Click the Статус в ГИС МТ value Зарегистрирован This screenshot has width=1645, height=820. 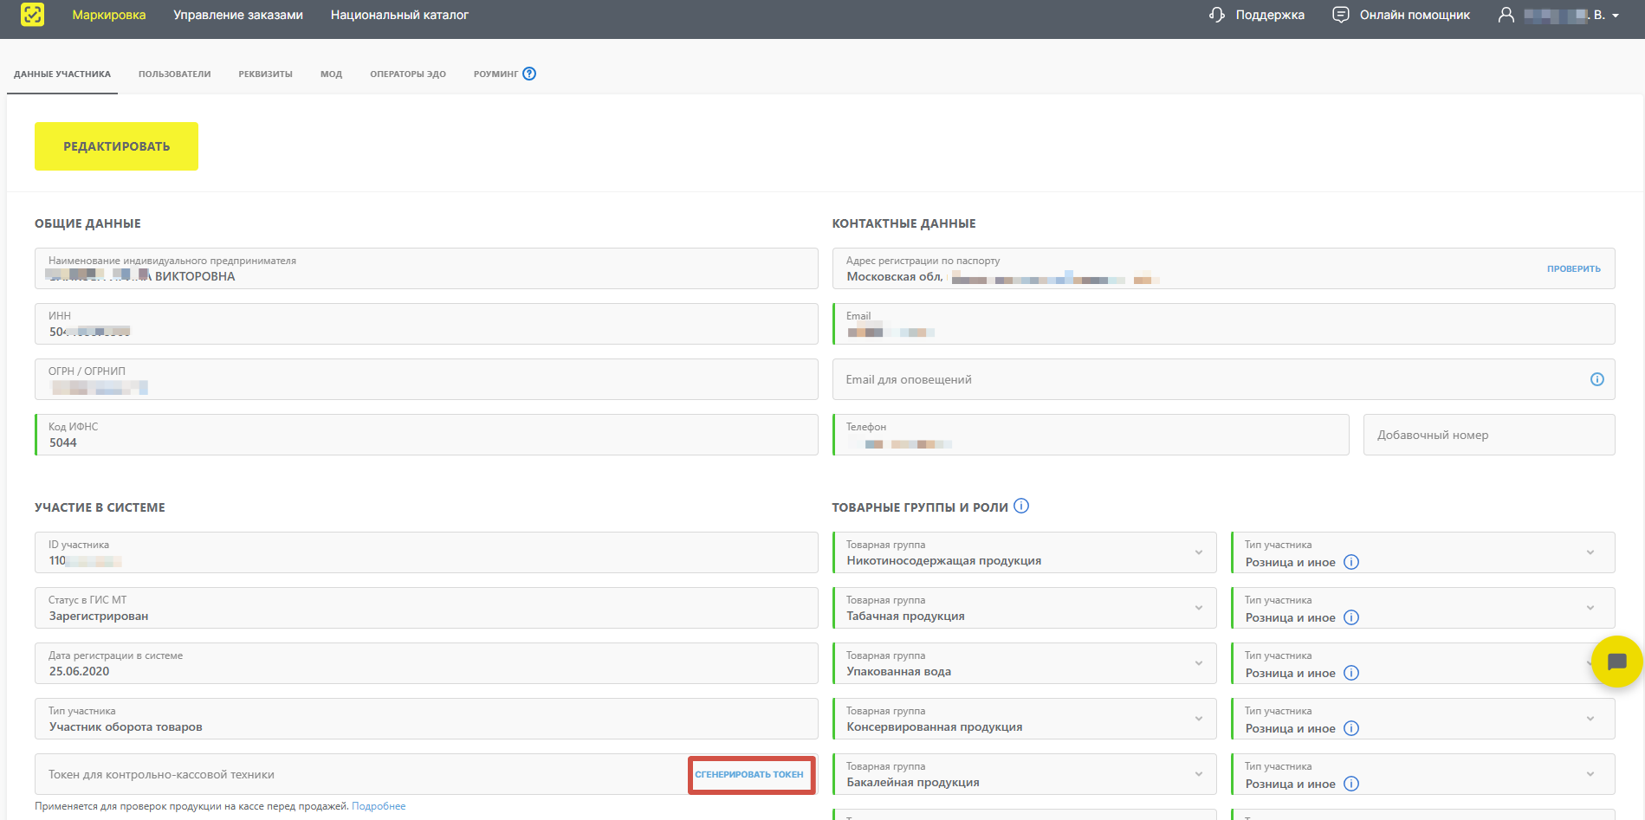[x=99, y=616]
